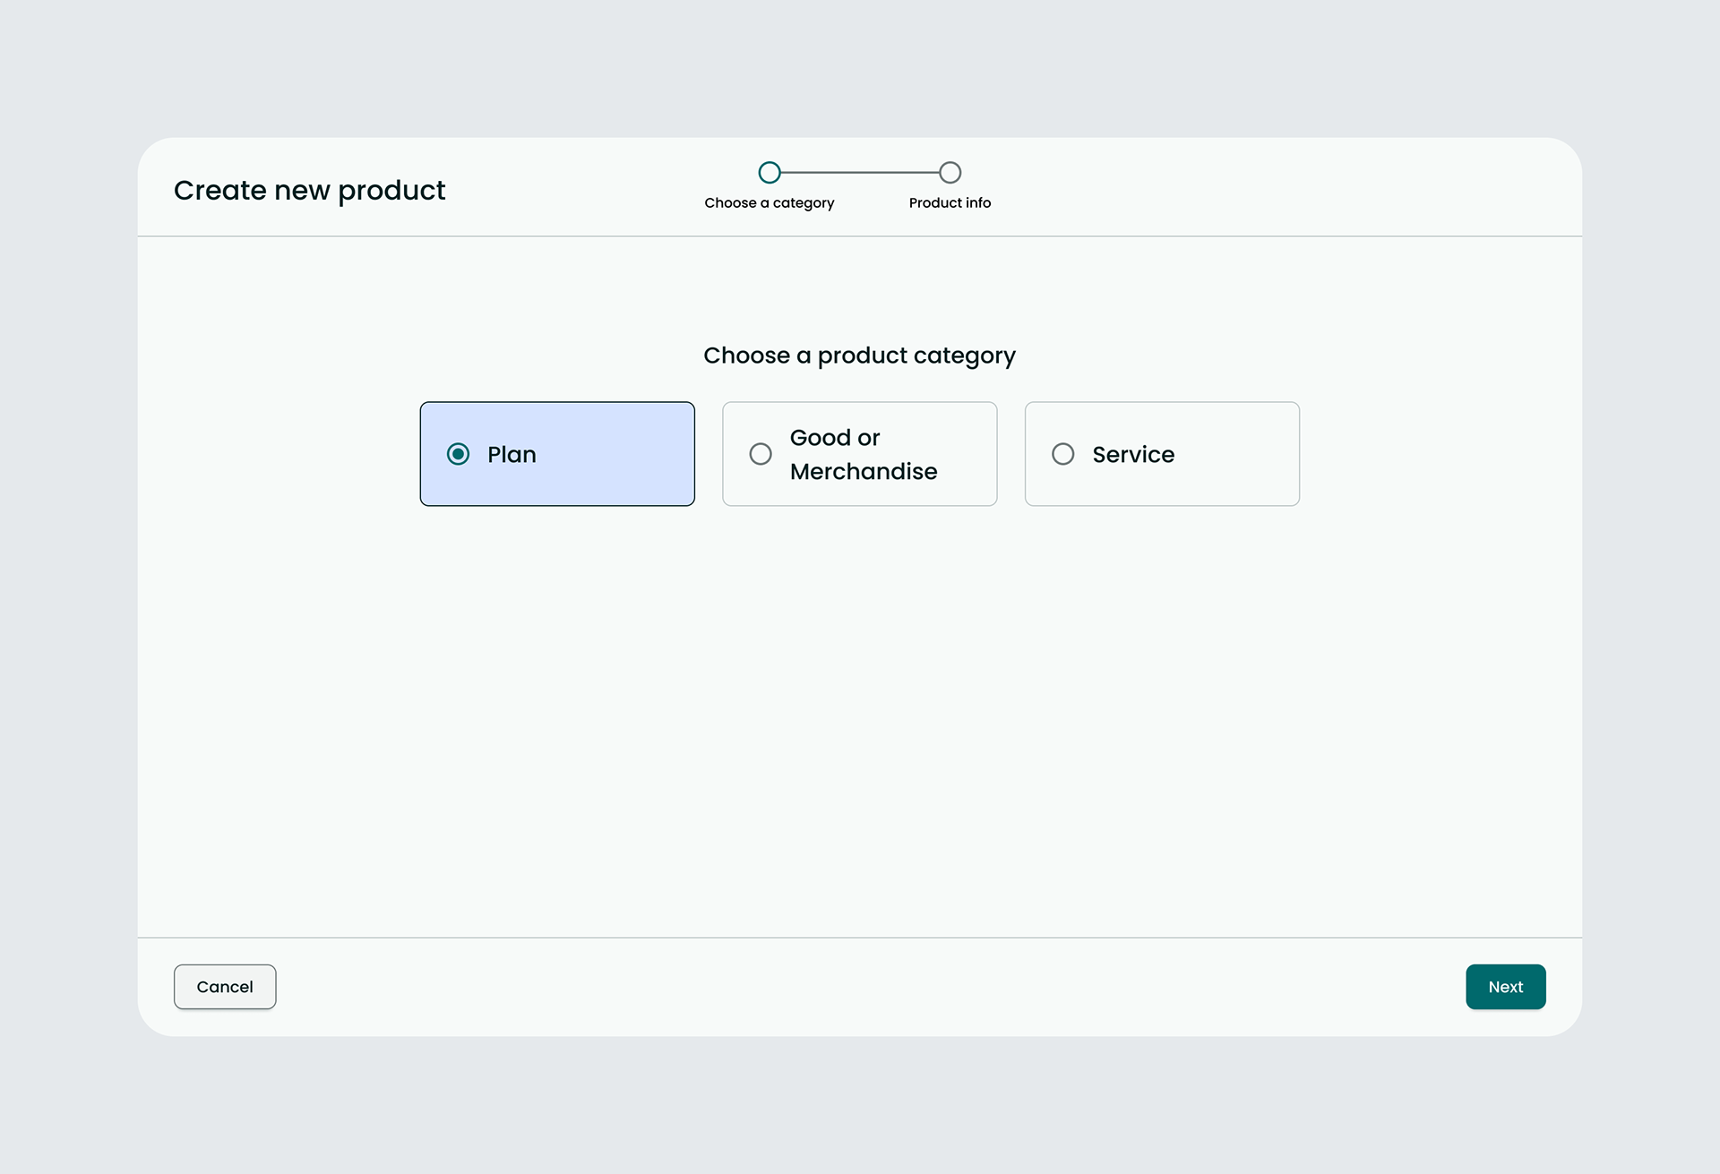
Task: Click the 'Good or Merchandise' label text
Action: tap(863, 455)
